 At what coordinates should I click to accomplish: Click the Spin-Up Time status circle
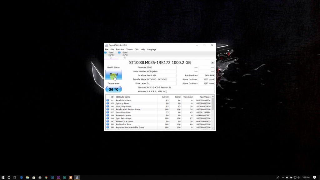pos(107,103)
